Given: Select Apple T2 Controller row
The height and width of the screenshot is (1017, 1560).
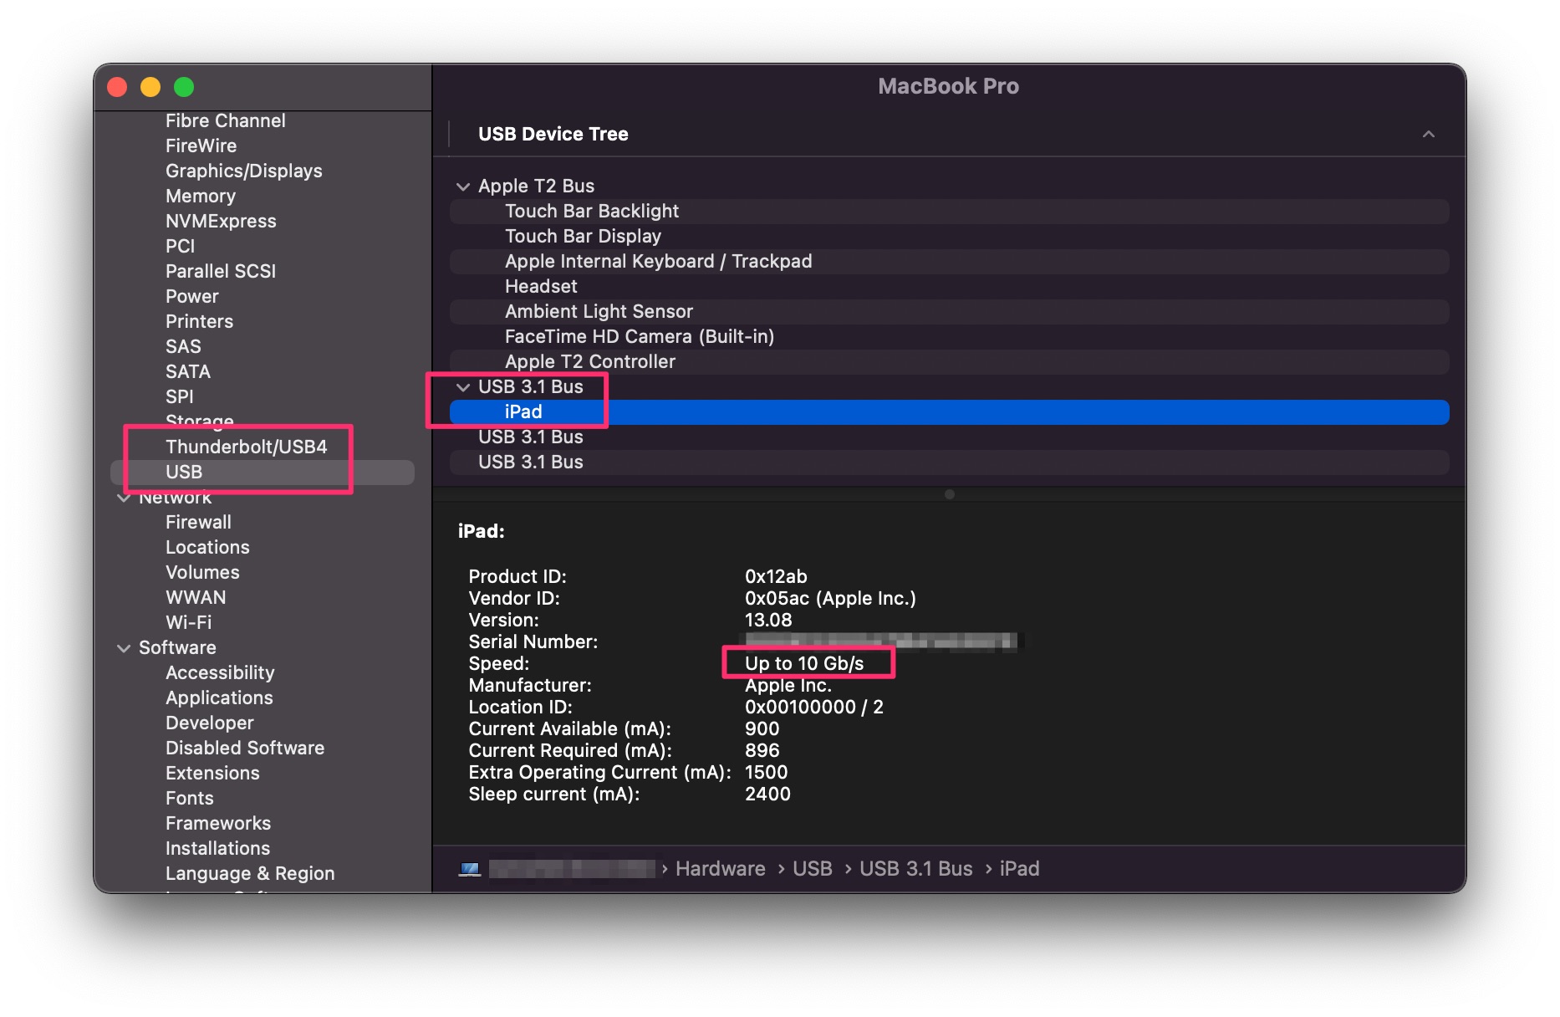Looking at the screenshot, I should (x=949, y=362).
